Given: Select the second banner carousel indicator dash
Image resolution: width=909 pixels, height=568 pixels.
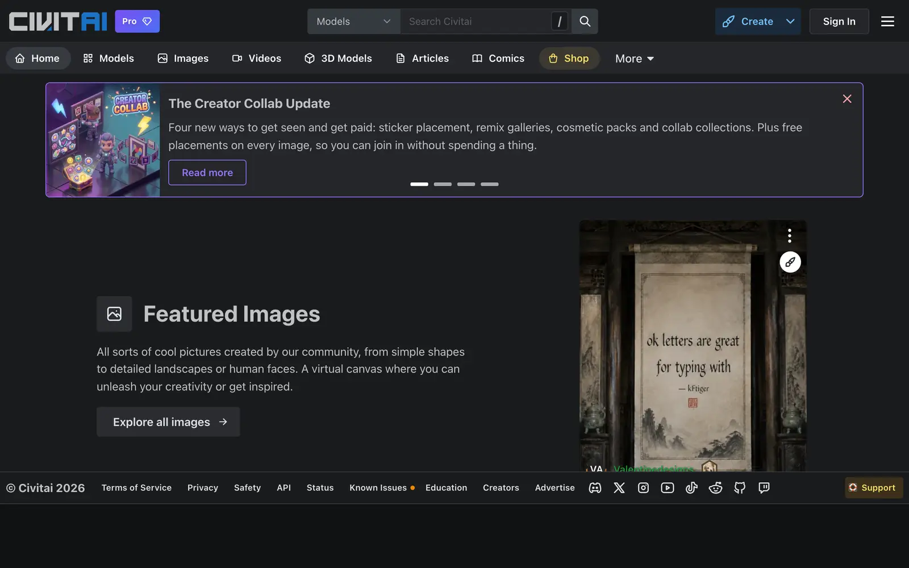Looking at the screenshot, I should pyautogui.click(x=443, y=184).
